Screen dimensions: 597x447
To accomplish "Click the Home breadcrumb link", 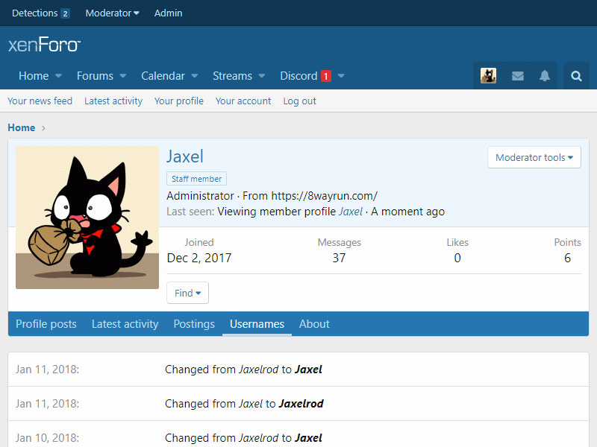I will point(22,127).
